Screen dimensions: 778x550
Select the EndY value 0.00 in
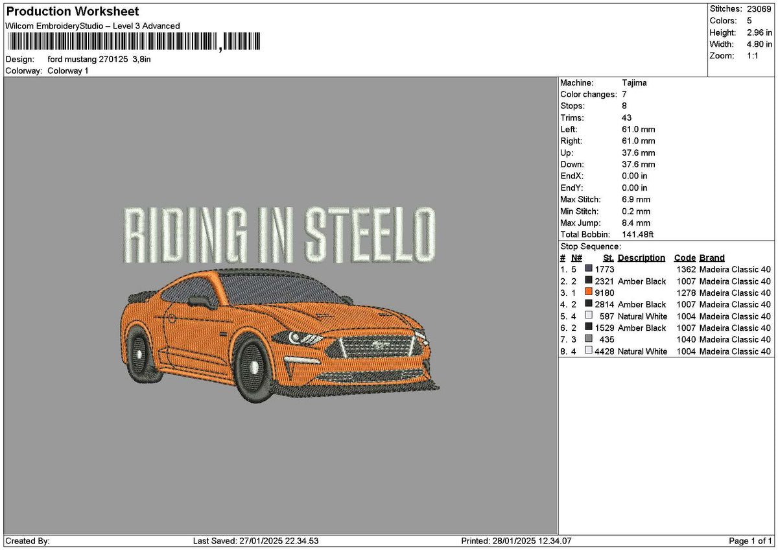(635, 187)
